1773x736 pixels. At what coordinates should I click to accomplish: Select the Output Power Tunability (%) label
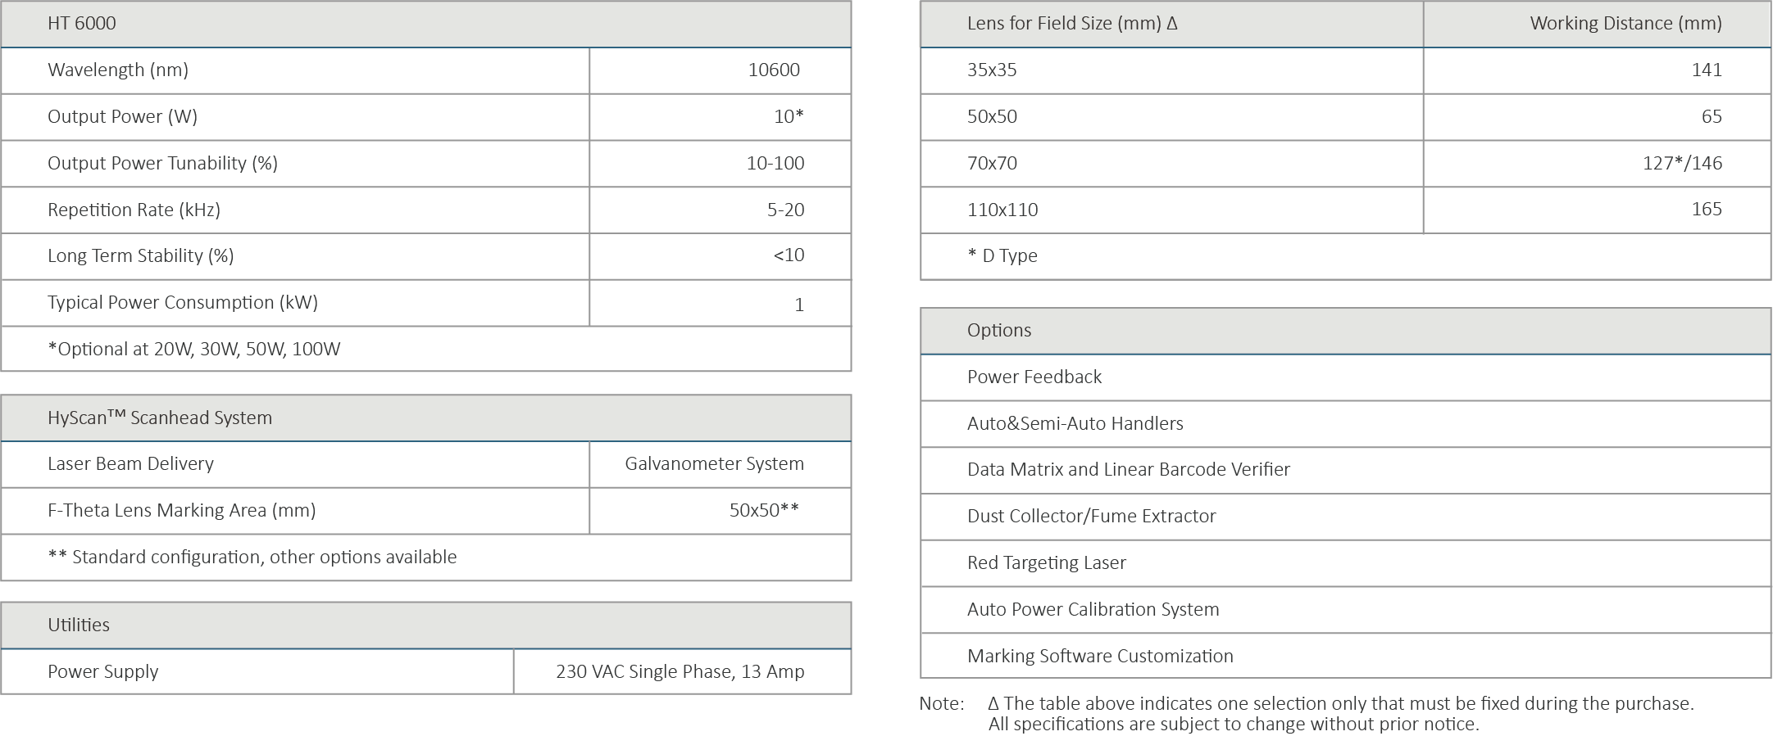click(x=162, y=164)
